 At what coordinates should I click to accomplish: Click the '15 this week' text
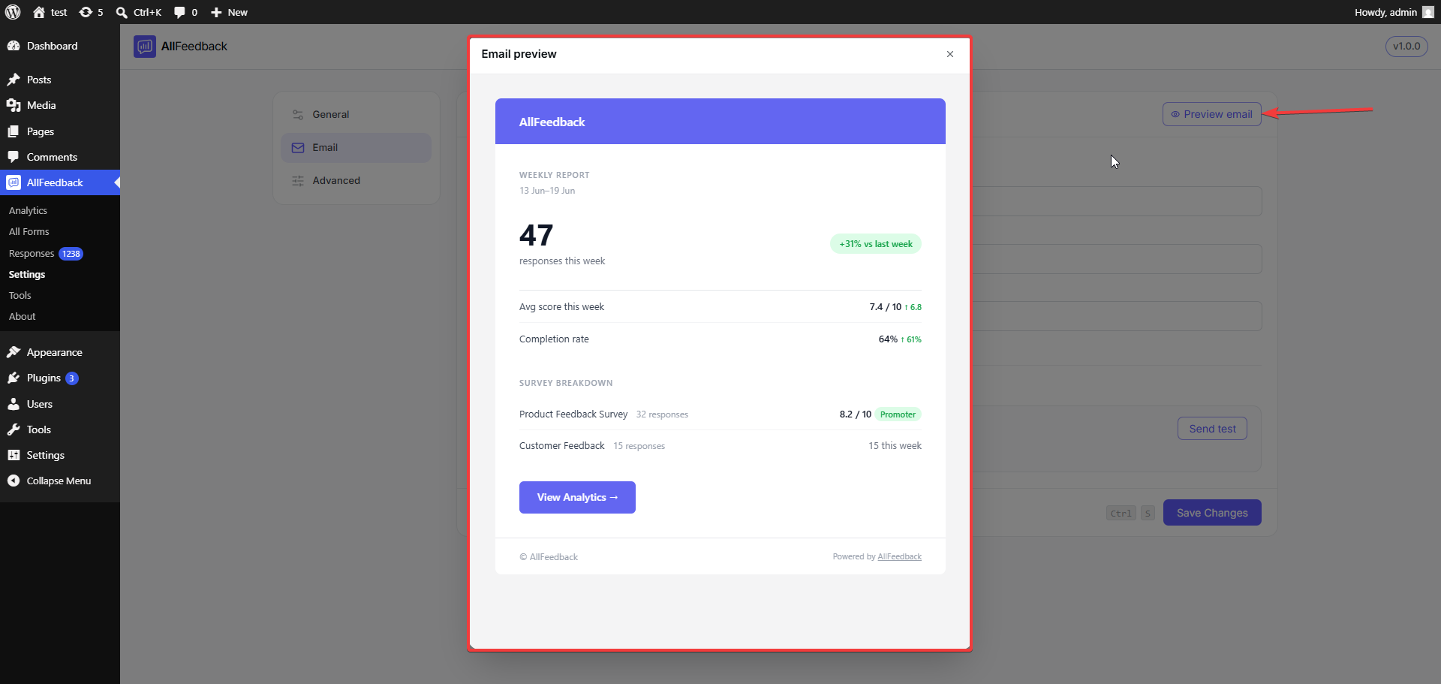(895, 446)
